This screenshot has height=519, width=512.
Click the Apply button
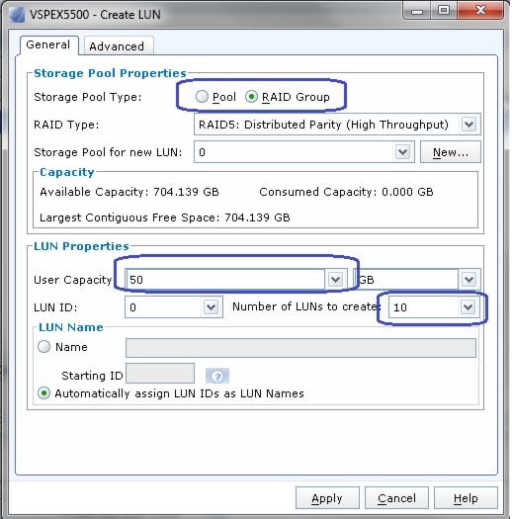[x=327, y=498]
